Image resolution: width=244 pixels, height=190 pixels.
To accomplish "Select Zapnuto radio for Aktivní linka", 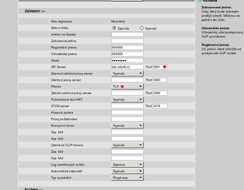I will tap(114, 28).
